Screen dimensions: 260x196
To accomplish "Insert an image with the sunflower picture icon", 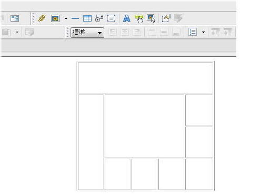I will [55, 18].
